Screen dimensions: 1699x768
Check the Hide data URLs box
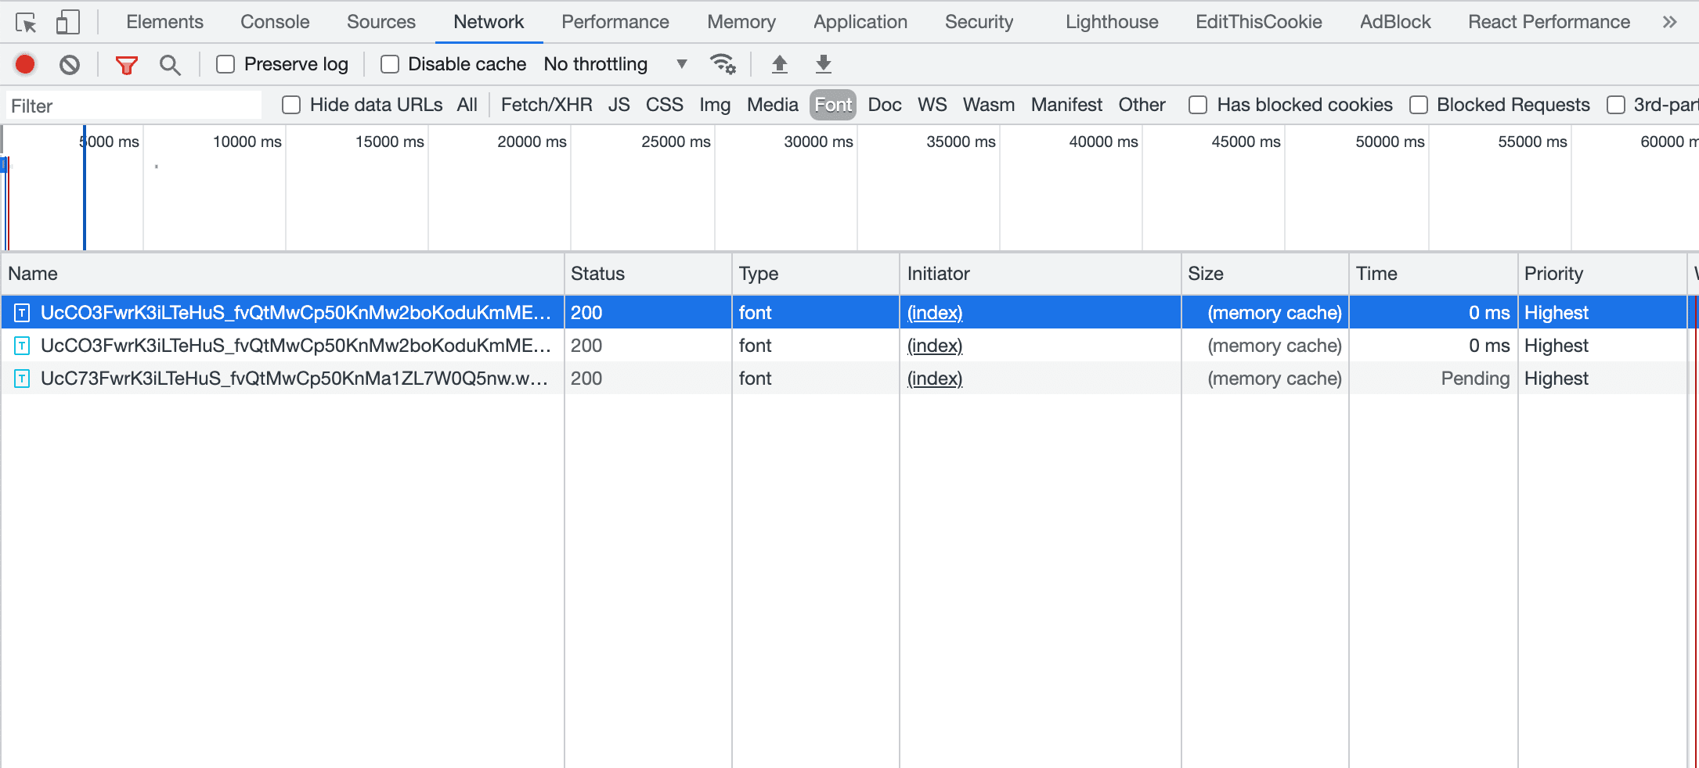click(291, 104)
